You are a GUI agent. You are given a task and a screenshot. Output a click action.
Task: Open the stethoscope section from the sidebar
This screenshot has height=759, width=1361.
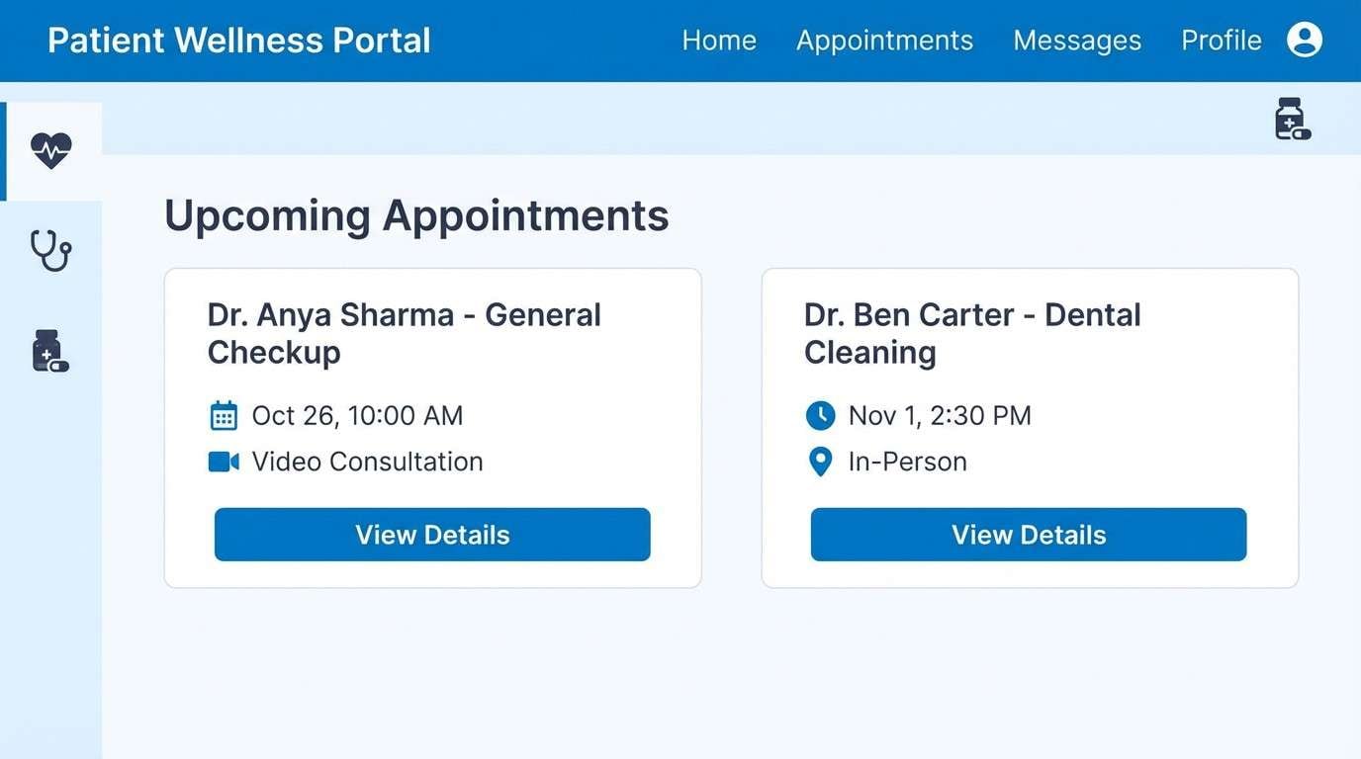coord(51,251)
